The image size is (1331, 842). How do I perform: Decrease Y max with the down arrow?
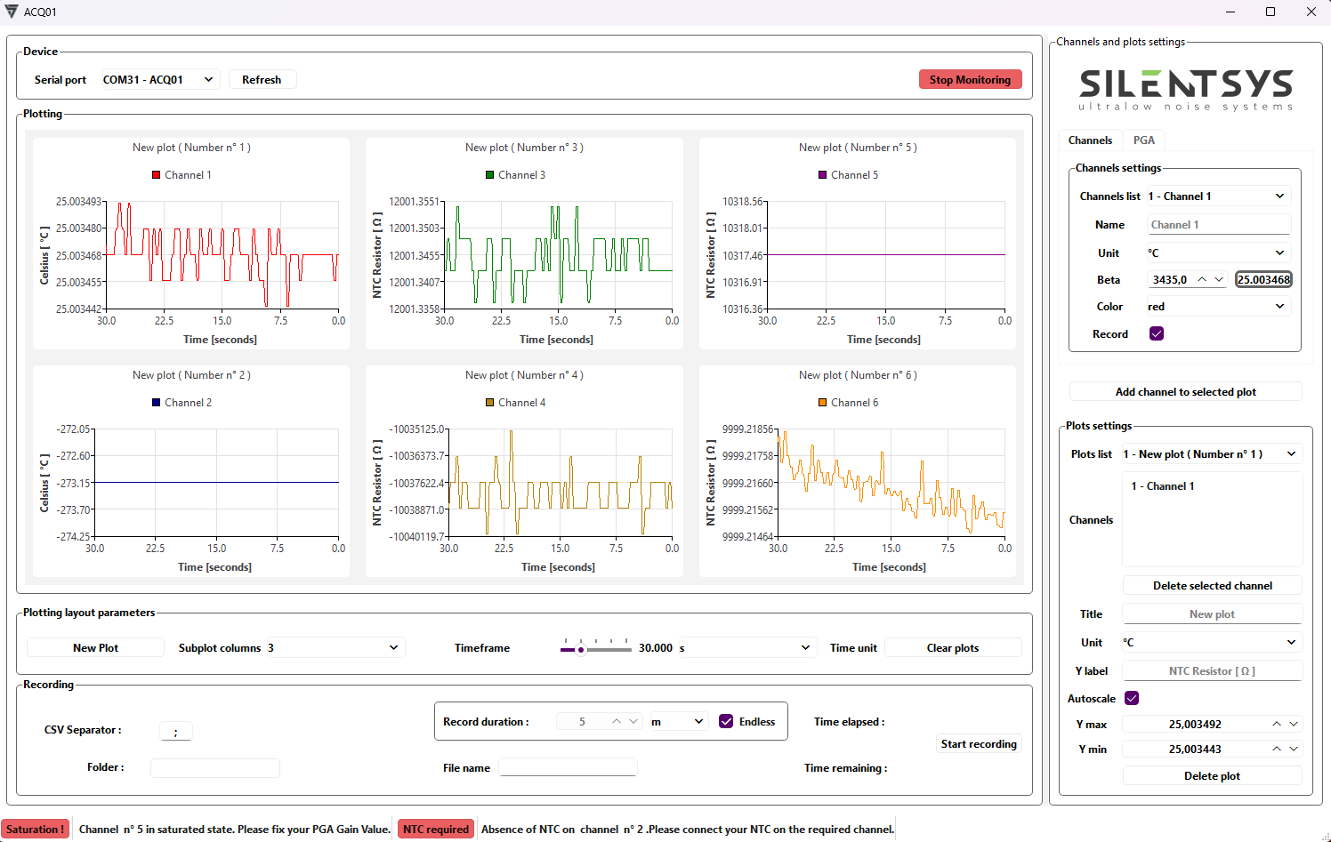point(1294,724)
